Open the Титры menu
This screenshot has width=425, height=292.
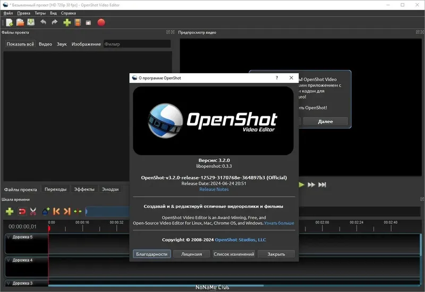40,13
